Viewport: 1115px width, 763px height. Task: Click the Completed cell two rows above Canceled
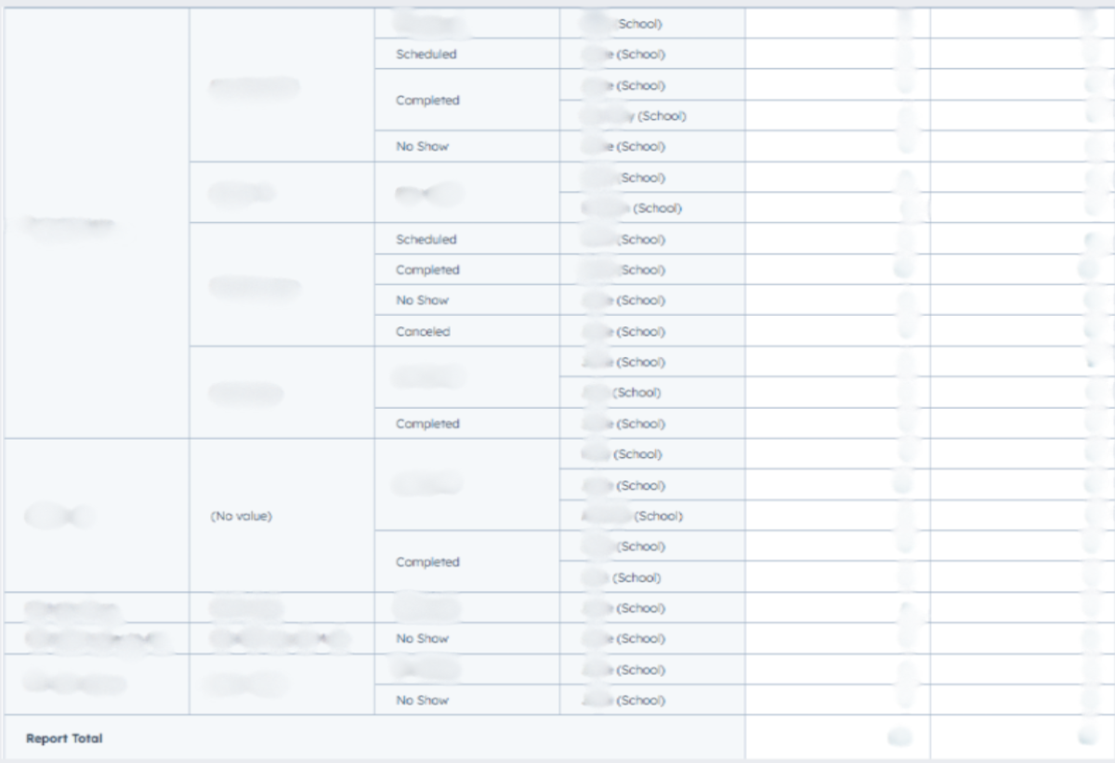click(427, 270)
